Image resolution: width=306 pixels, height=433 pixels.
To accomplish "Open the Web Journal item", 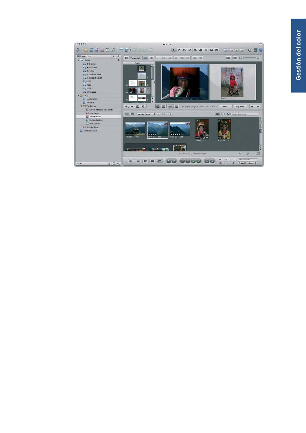I will pyautogui.click(x=95, y=124).
